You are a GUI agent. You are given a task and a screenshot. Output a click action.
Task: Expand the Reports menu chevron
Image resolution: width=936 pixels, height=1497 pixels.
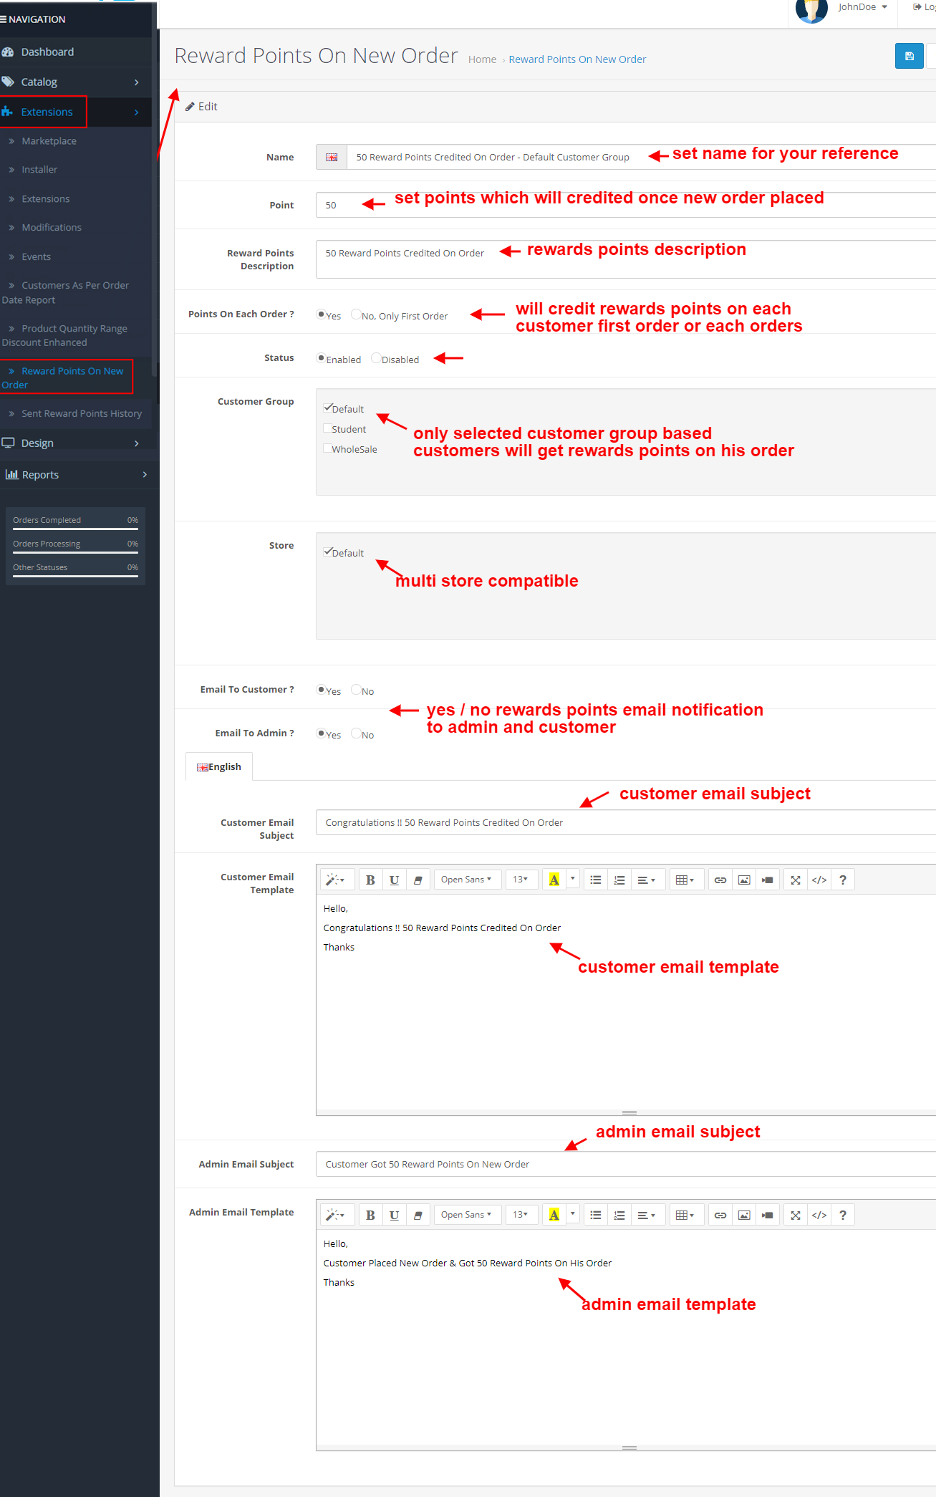pyautogui.click(x=145, y=474)
